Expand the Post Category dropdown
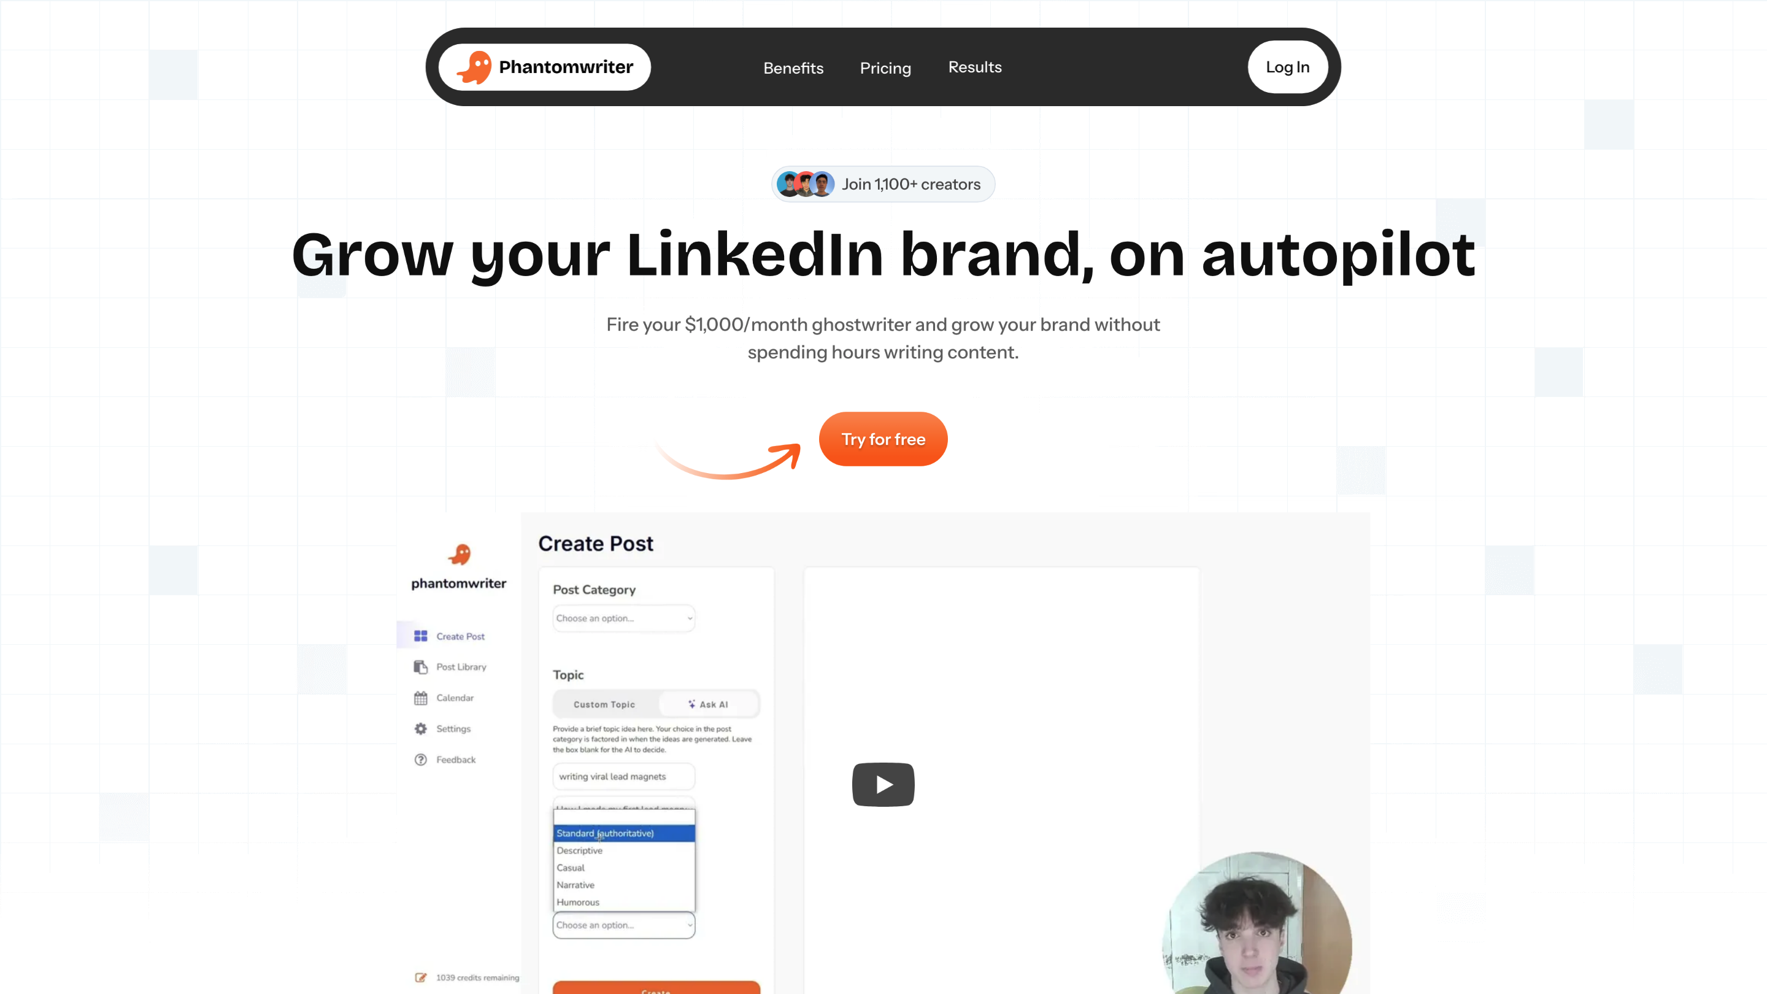The height and width of the screenshot is (994, 1767). [x=624, y=618]
